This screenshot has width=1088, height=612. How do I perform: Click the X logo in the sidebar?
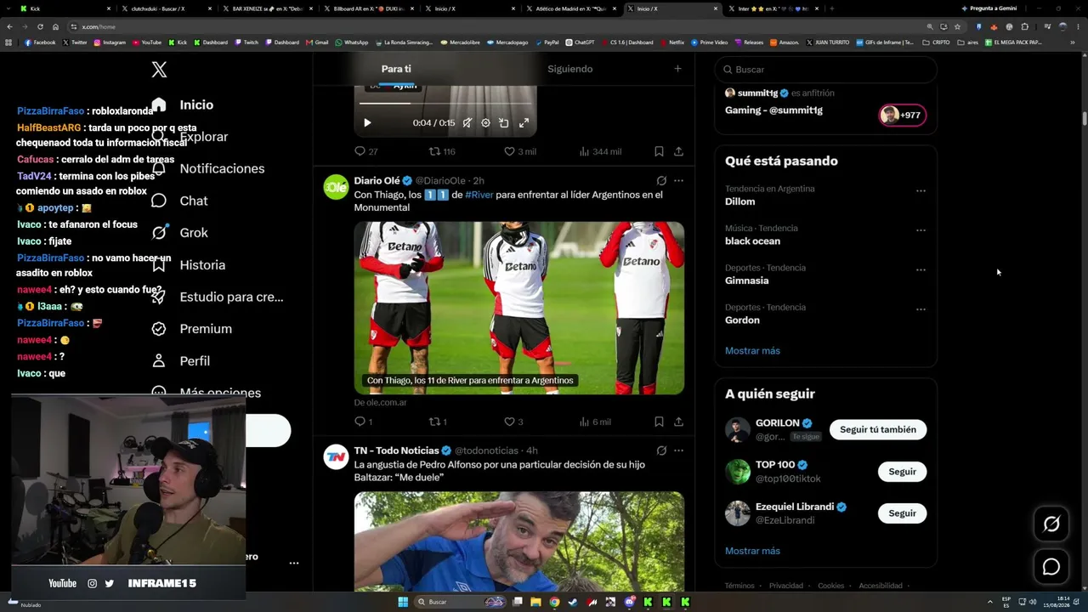click(x=159, y=70)
